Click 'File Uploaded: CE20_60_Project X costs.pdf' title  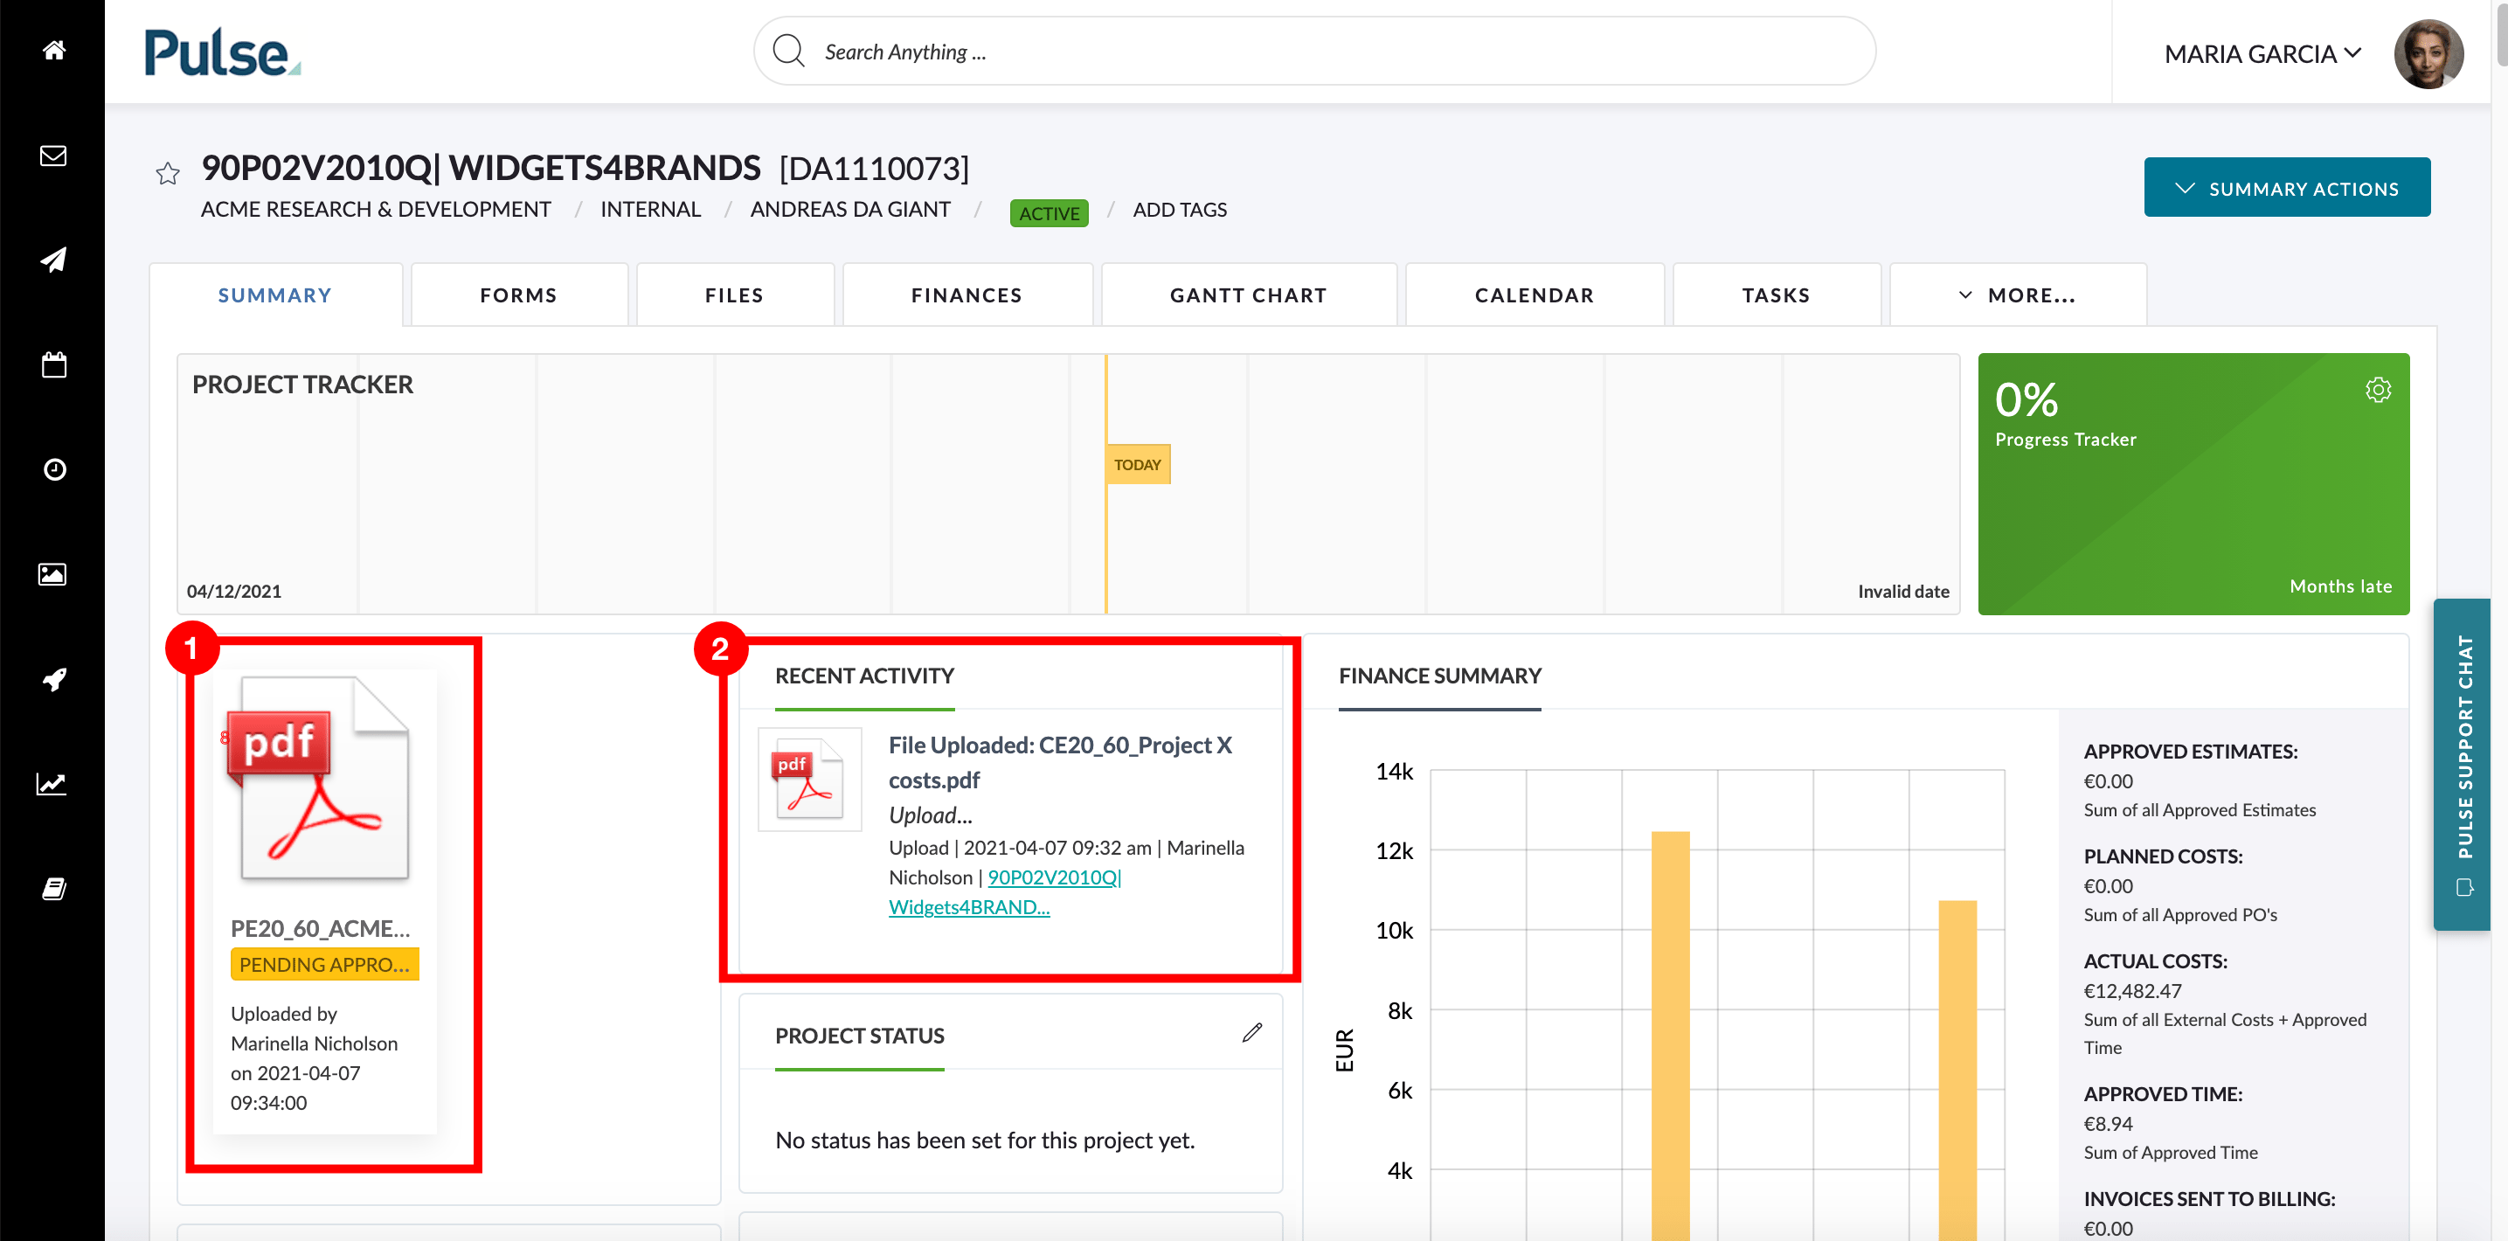point(1060,762)
